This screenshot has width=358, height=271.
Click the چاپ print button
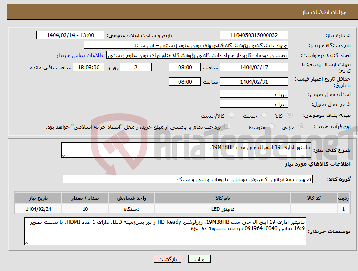199,259
